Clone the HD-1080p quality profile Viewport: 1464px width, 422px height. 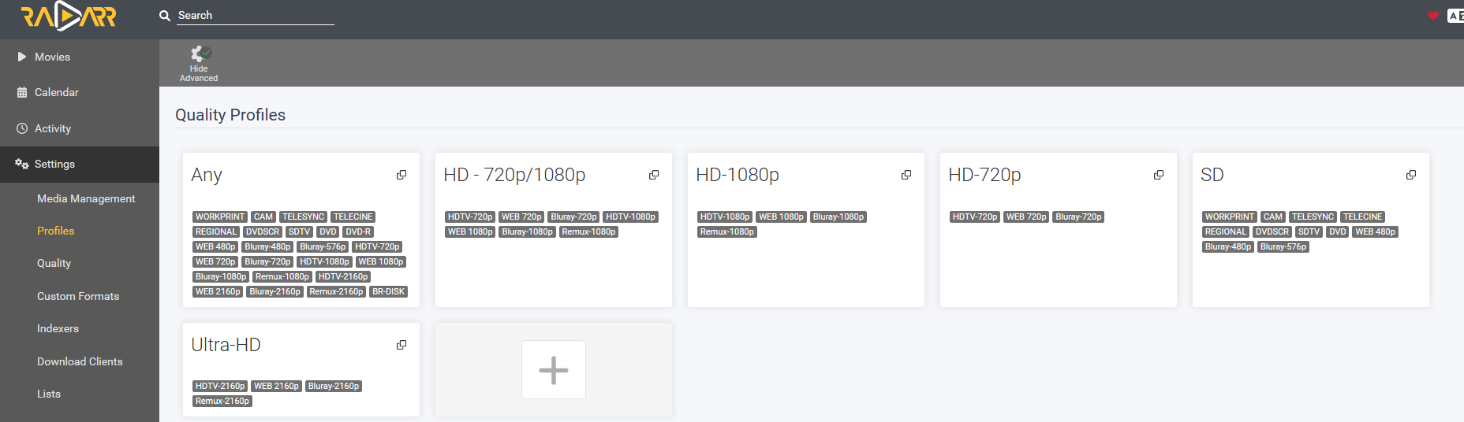[906, 175]
